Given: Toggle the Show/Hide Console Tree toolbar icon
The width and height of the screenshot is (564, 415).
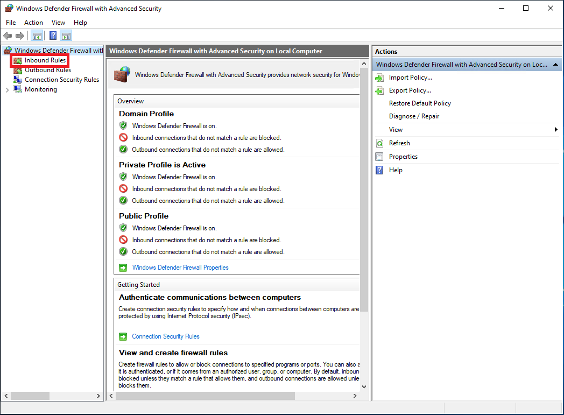Looking at the screenshot, I should click(37, 36).
